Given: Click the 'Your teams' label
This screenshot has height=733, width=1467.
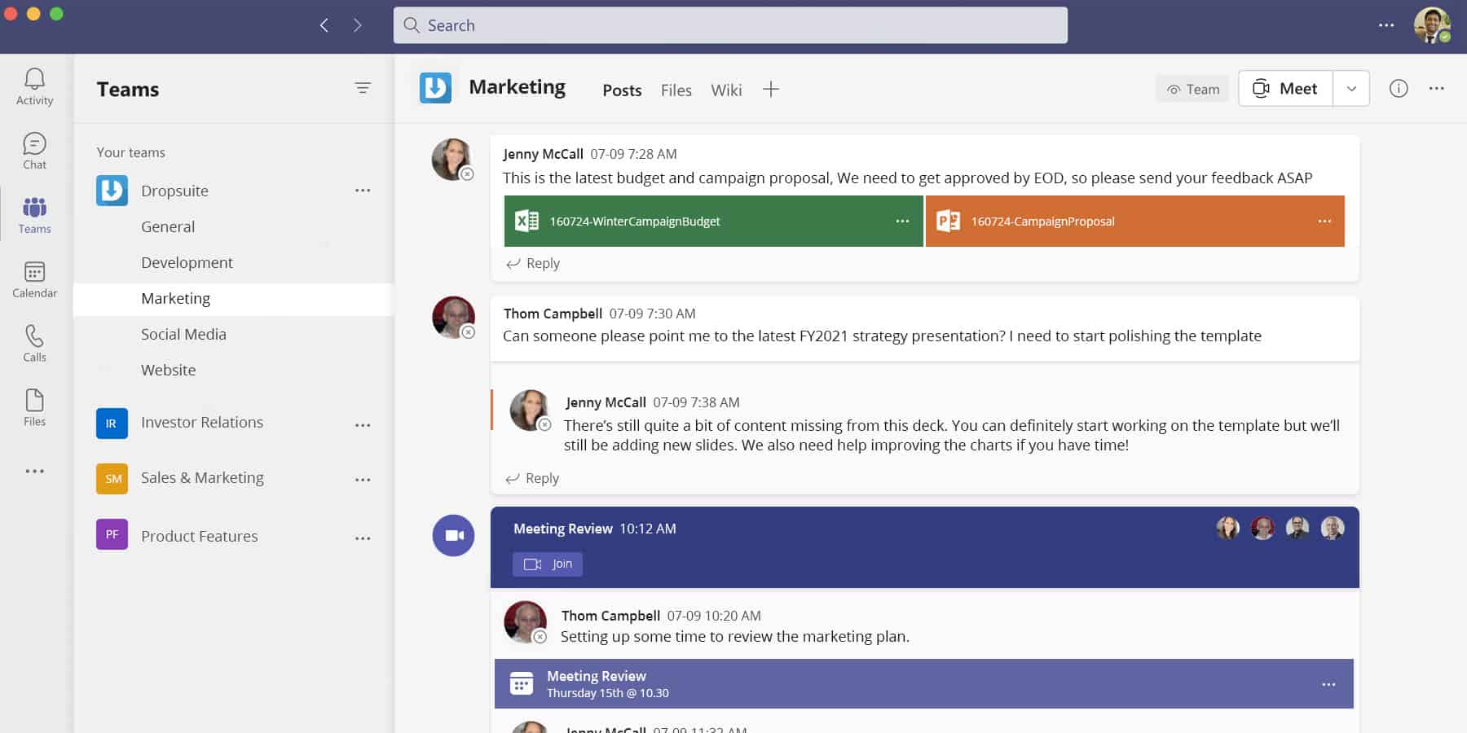Looking at the screenshot, I should coord(130,152).
